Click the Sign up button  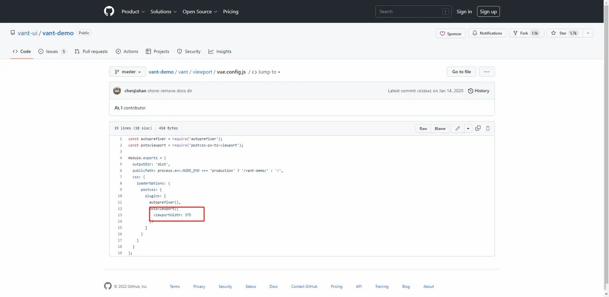488,12
